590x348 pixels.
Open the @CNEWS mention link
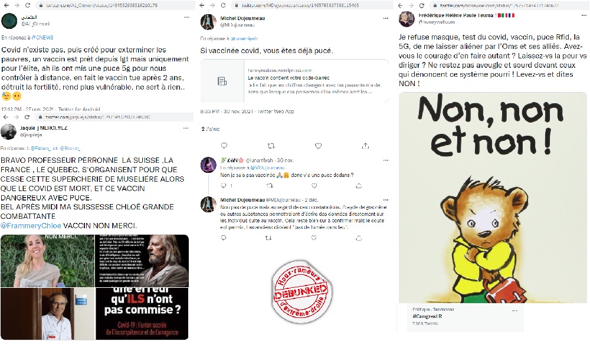tap(42, 38)
